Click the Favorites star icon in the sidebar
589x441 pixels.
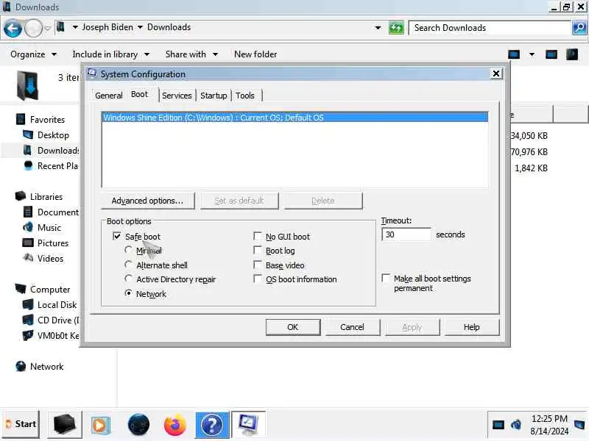point(21,119)
